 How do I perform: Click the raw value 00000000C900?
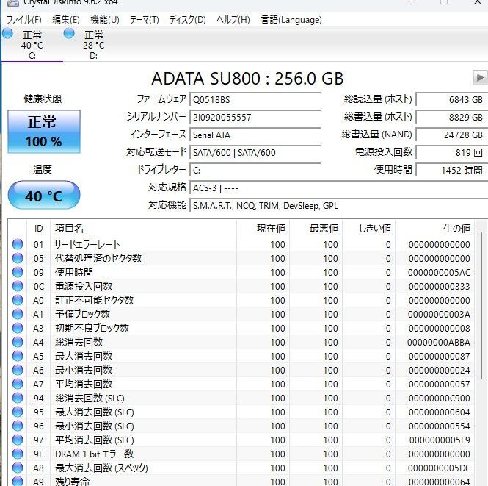(x=439, y=398)
